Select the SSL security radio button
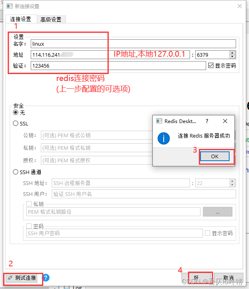Screen dimensions: 249x289 tap(16, 123)
